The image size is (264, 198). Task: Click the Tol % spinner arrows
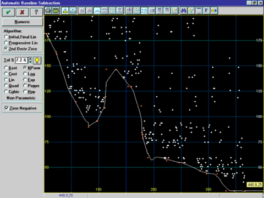pos(30,60)
